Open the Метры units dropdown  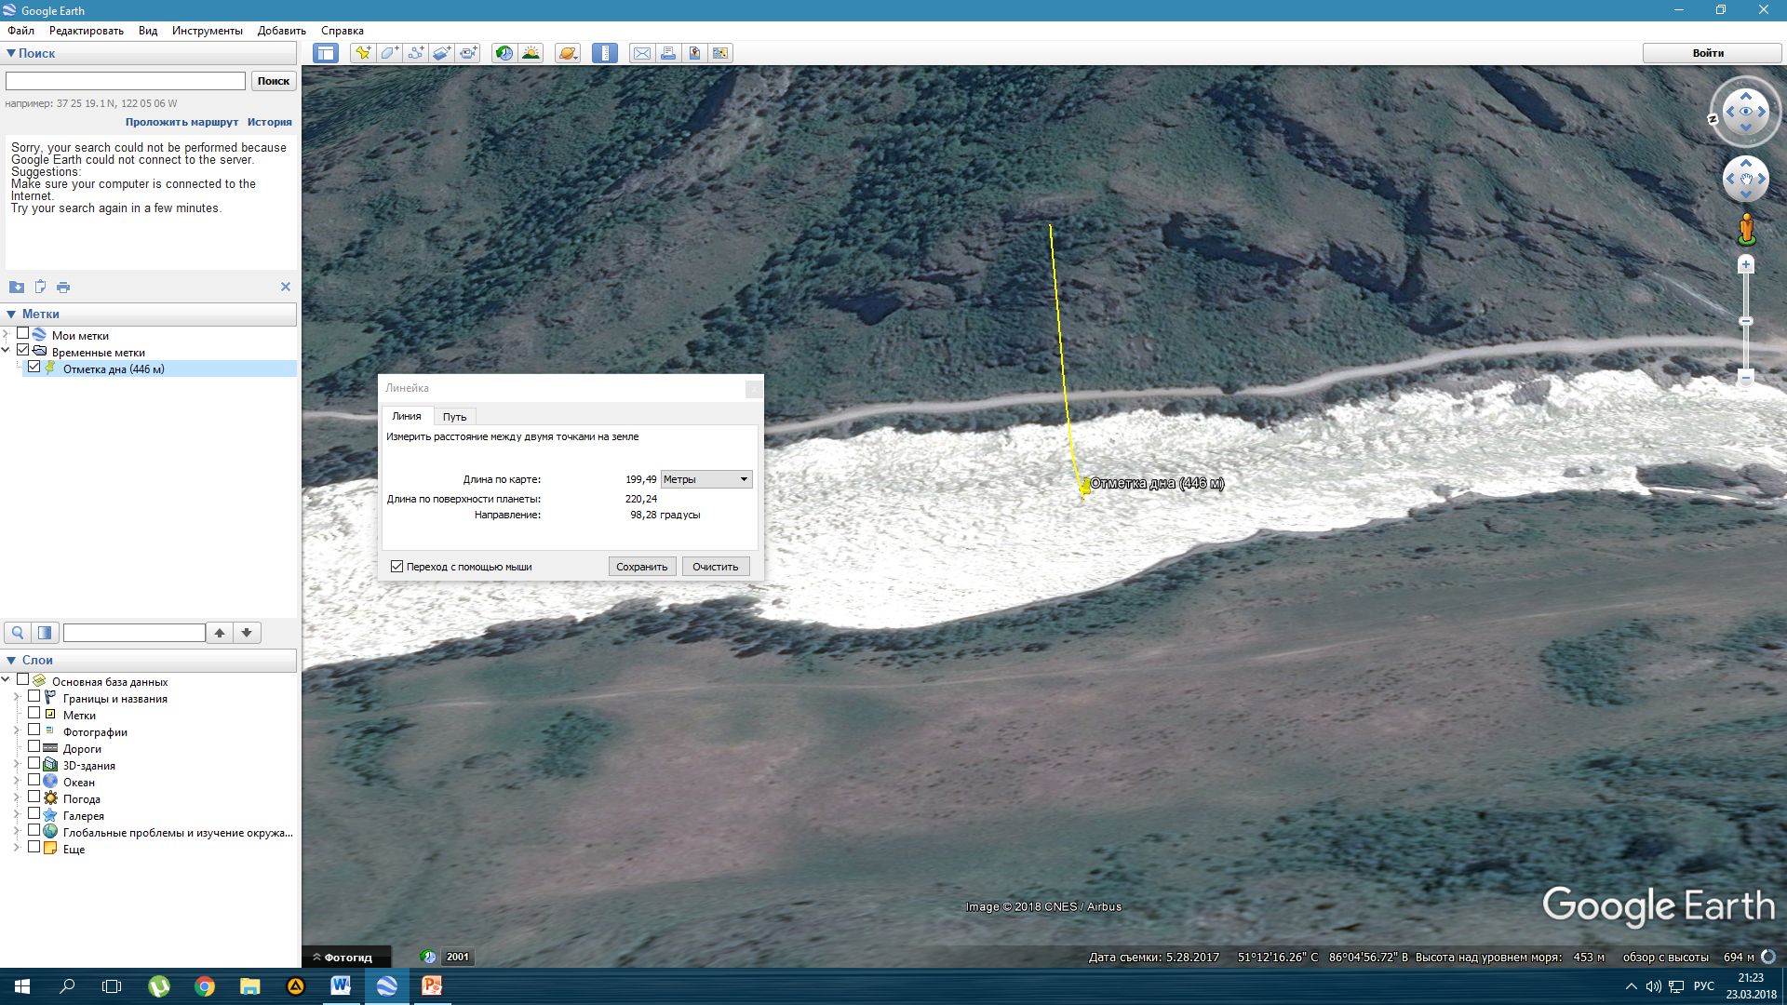(x=706, y=479)
